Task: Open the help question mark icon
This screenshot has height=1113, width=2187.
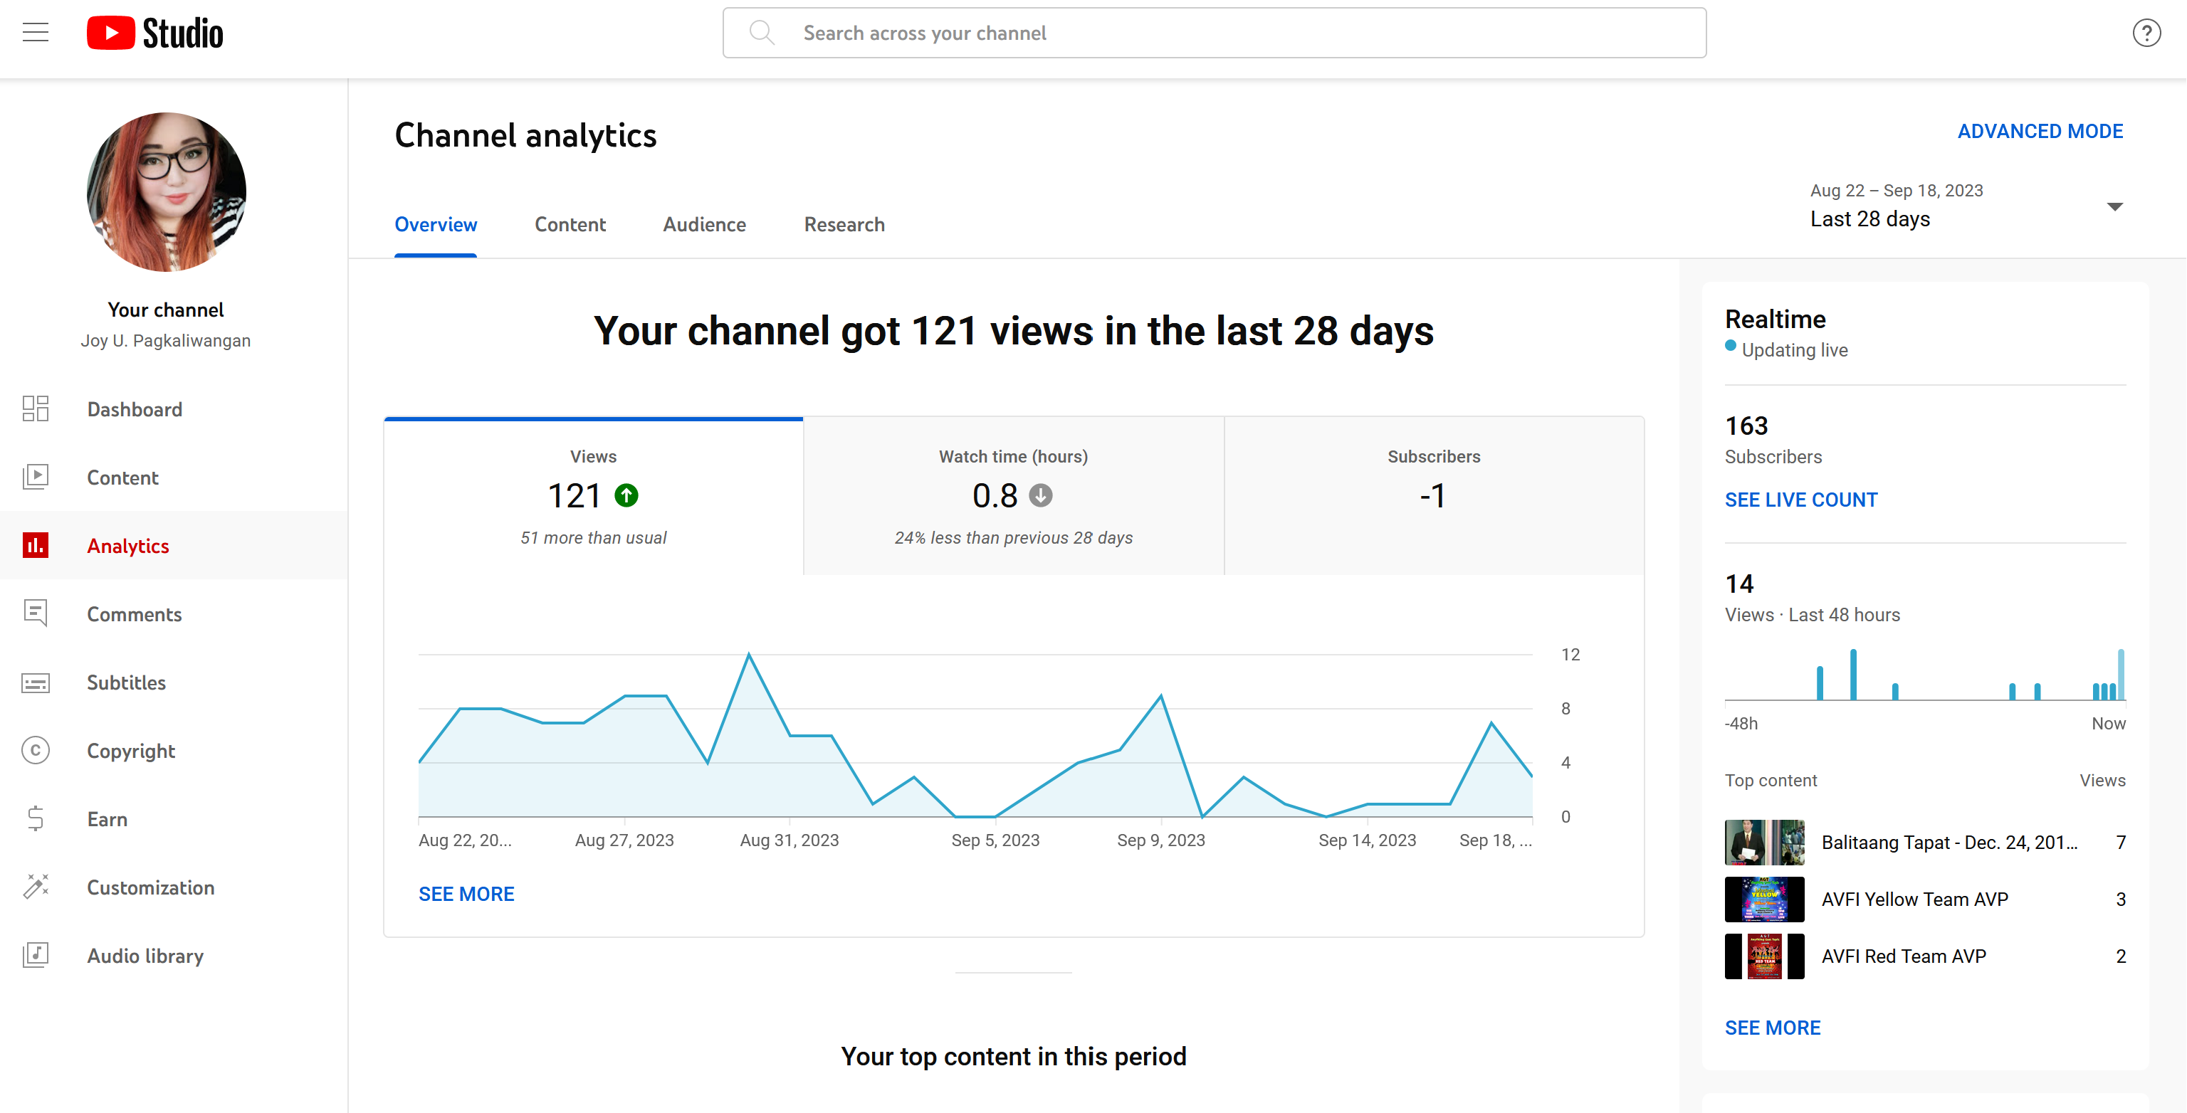Action: coord(2146,33)
